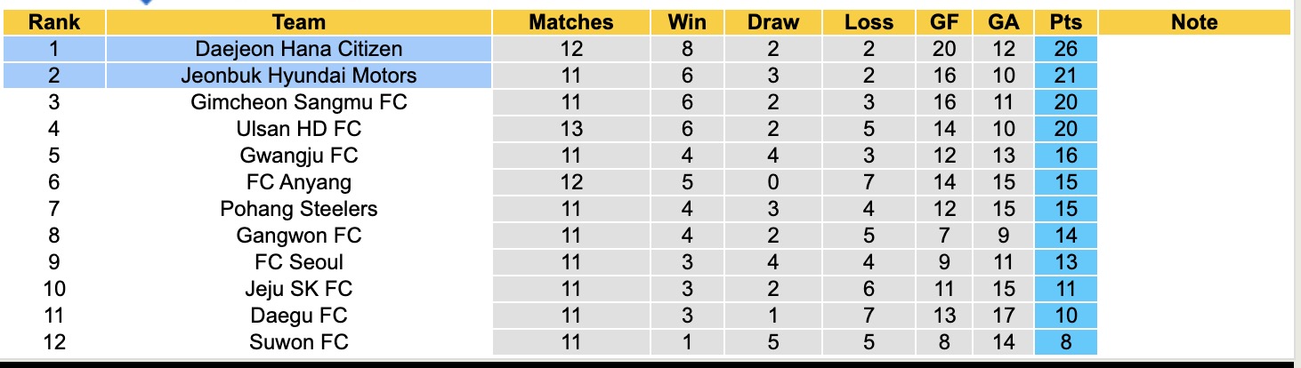Click Daegu FC team name
This screenshot has height=368, width=1301.
299,316
